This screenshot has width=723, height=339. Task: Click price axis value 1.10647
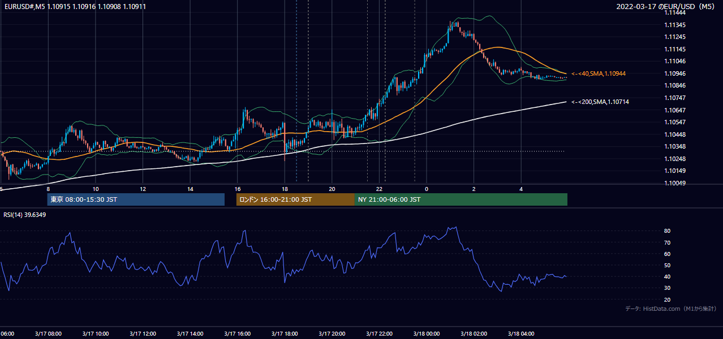(675, 110)
